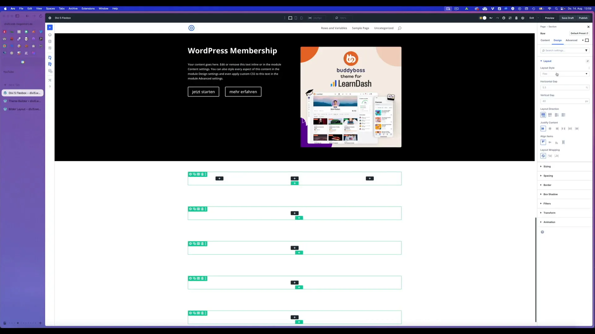
Task: Switch to phone view icon in top bar
Action: pyautogui.click(x=301, y=18)
